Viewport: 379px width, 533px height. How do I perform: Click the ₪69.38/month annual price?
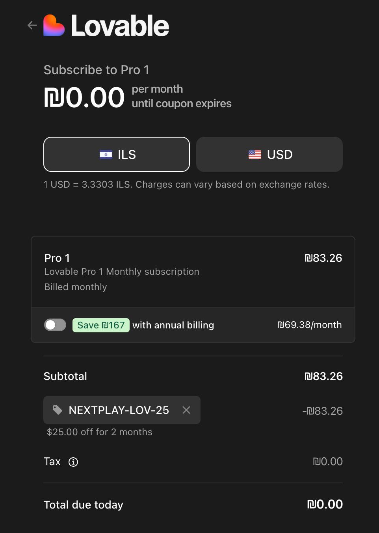[310, 325]
